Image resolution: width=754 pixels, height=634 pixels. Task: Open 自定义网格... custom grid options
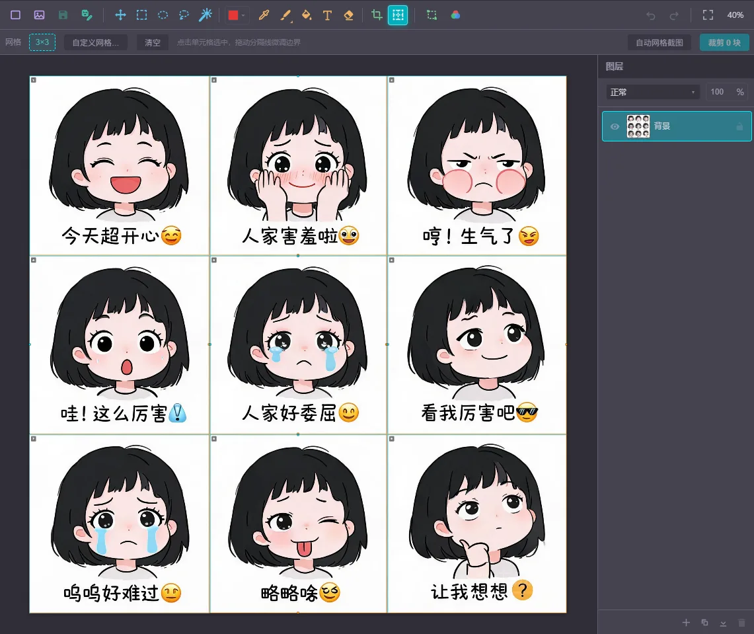[96, 42]
